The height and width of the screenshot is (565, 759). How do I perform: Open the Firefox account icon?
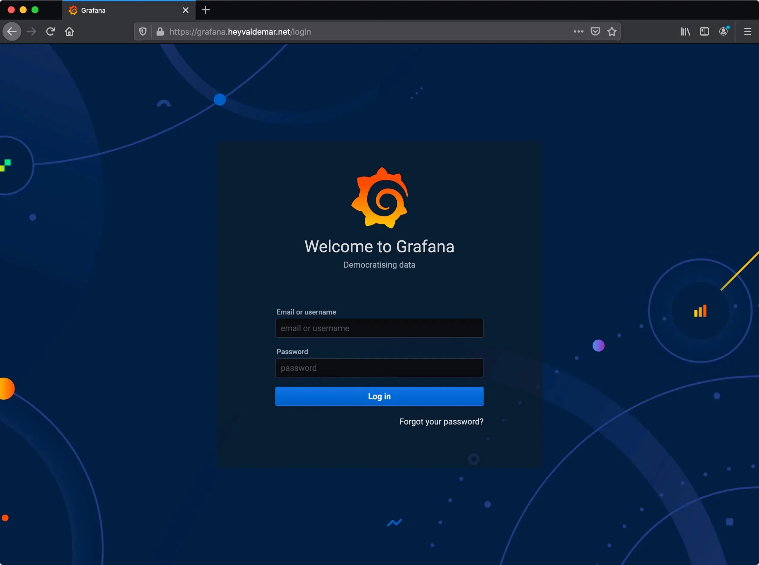[x=723, y=31]
